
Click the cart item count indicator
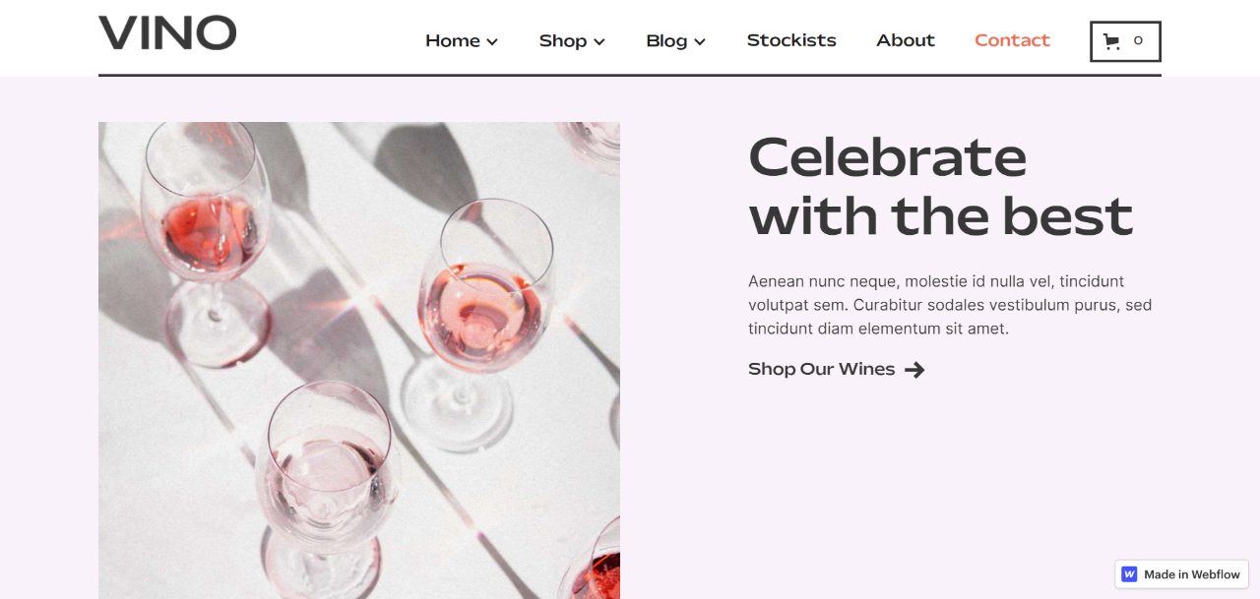1138,40
